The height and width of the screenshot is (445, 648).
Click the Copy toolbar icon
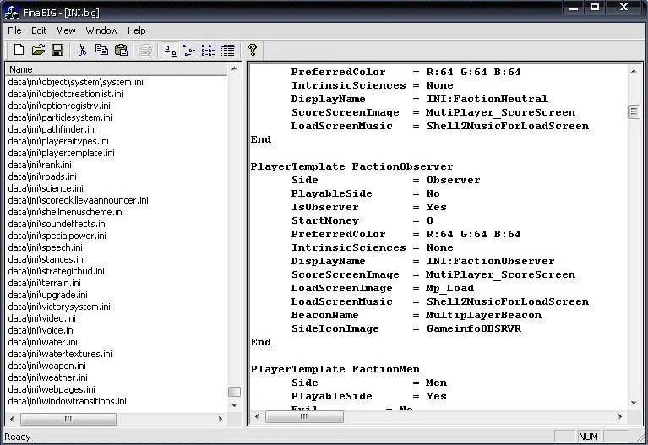click(x=102, y=51)
